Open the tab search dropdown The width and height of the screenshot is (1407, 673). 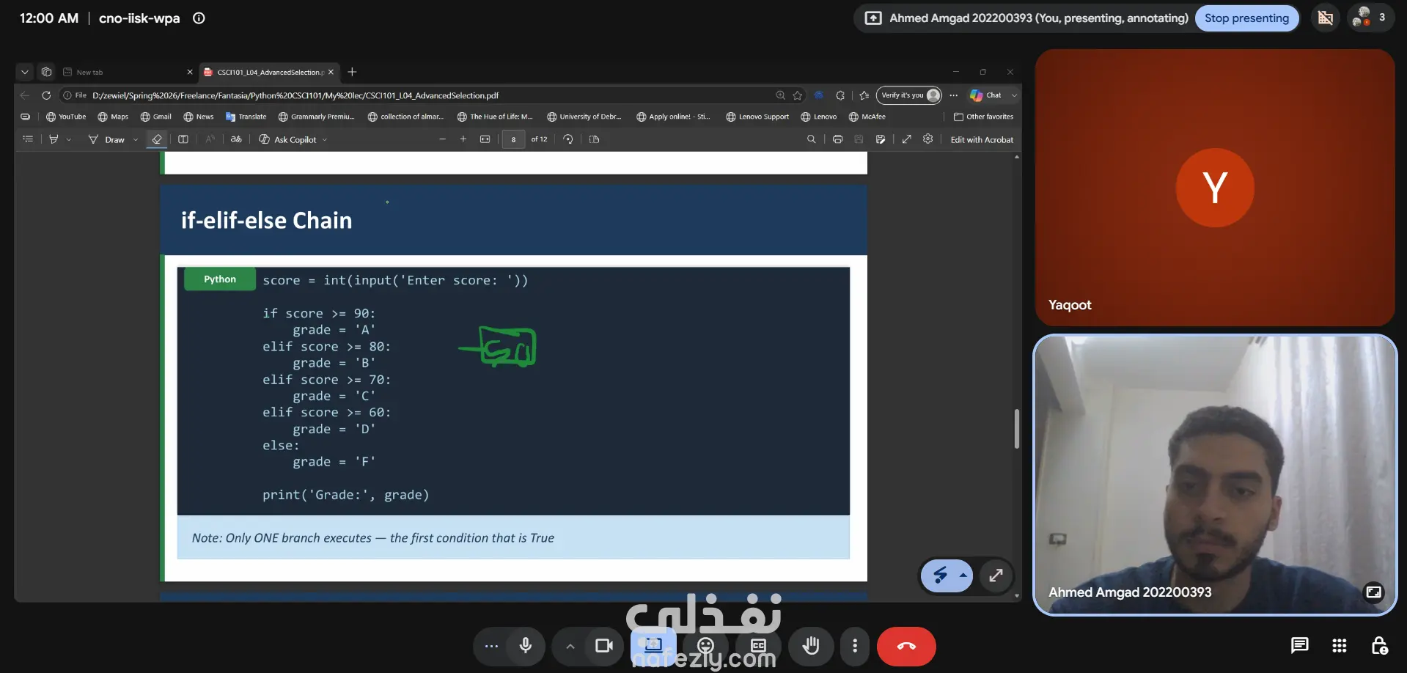(x=25, y=72)
